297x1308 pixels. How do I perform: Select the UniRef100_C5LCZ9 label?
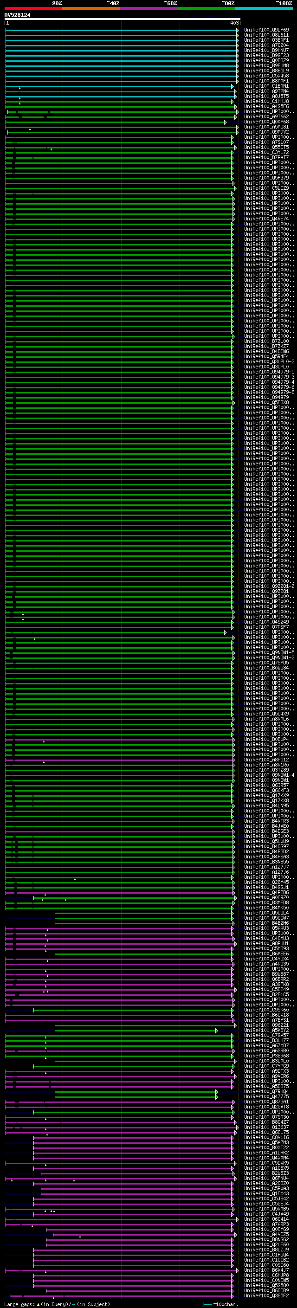[x=266, y=188]
